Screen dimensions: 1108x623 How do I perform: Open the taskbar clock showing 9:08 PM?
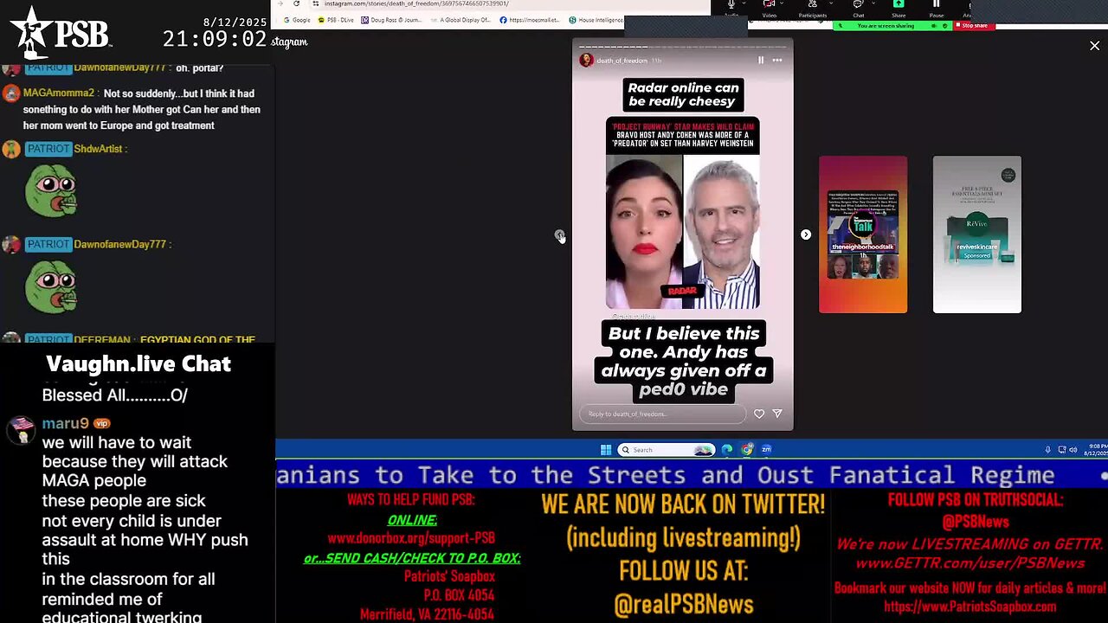(1094, 450)
